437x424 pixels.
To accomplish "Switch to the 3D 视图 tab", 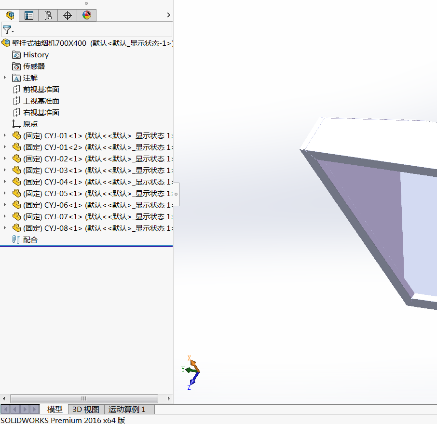I will (x=85, y=409).
